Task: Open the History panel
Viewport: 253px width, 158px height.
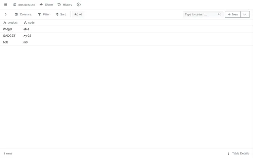Action: point(65,5)
